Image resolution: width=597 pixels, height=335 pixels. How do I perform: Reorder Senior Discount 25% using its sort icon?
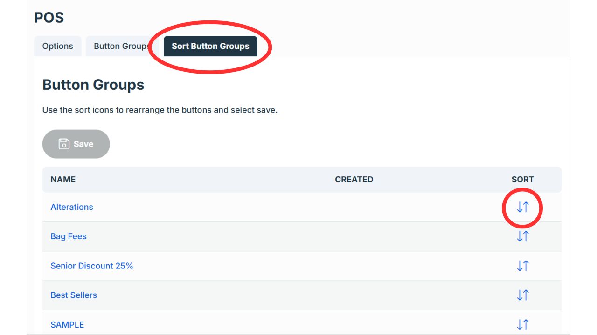click(522, 266)
